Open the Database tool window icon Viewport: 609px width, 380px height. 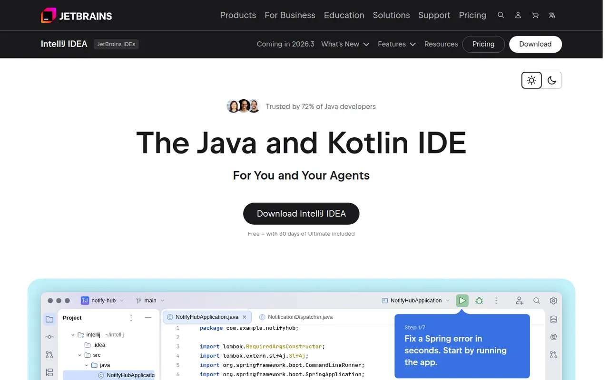point(553,319)
